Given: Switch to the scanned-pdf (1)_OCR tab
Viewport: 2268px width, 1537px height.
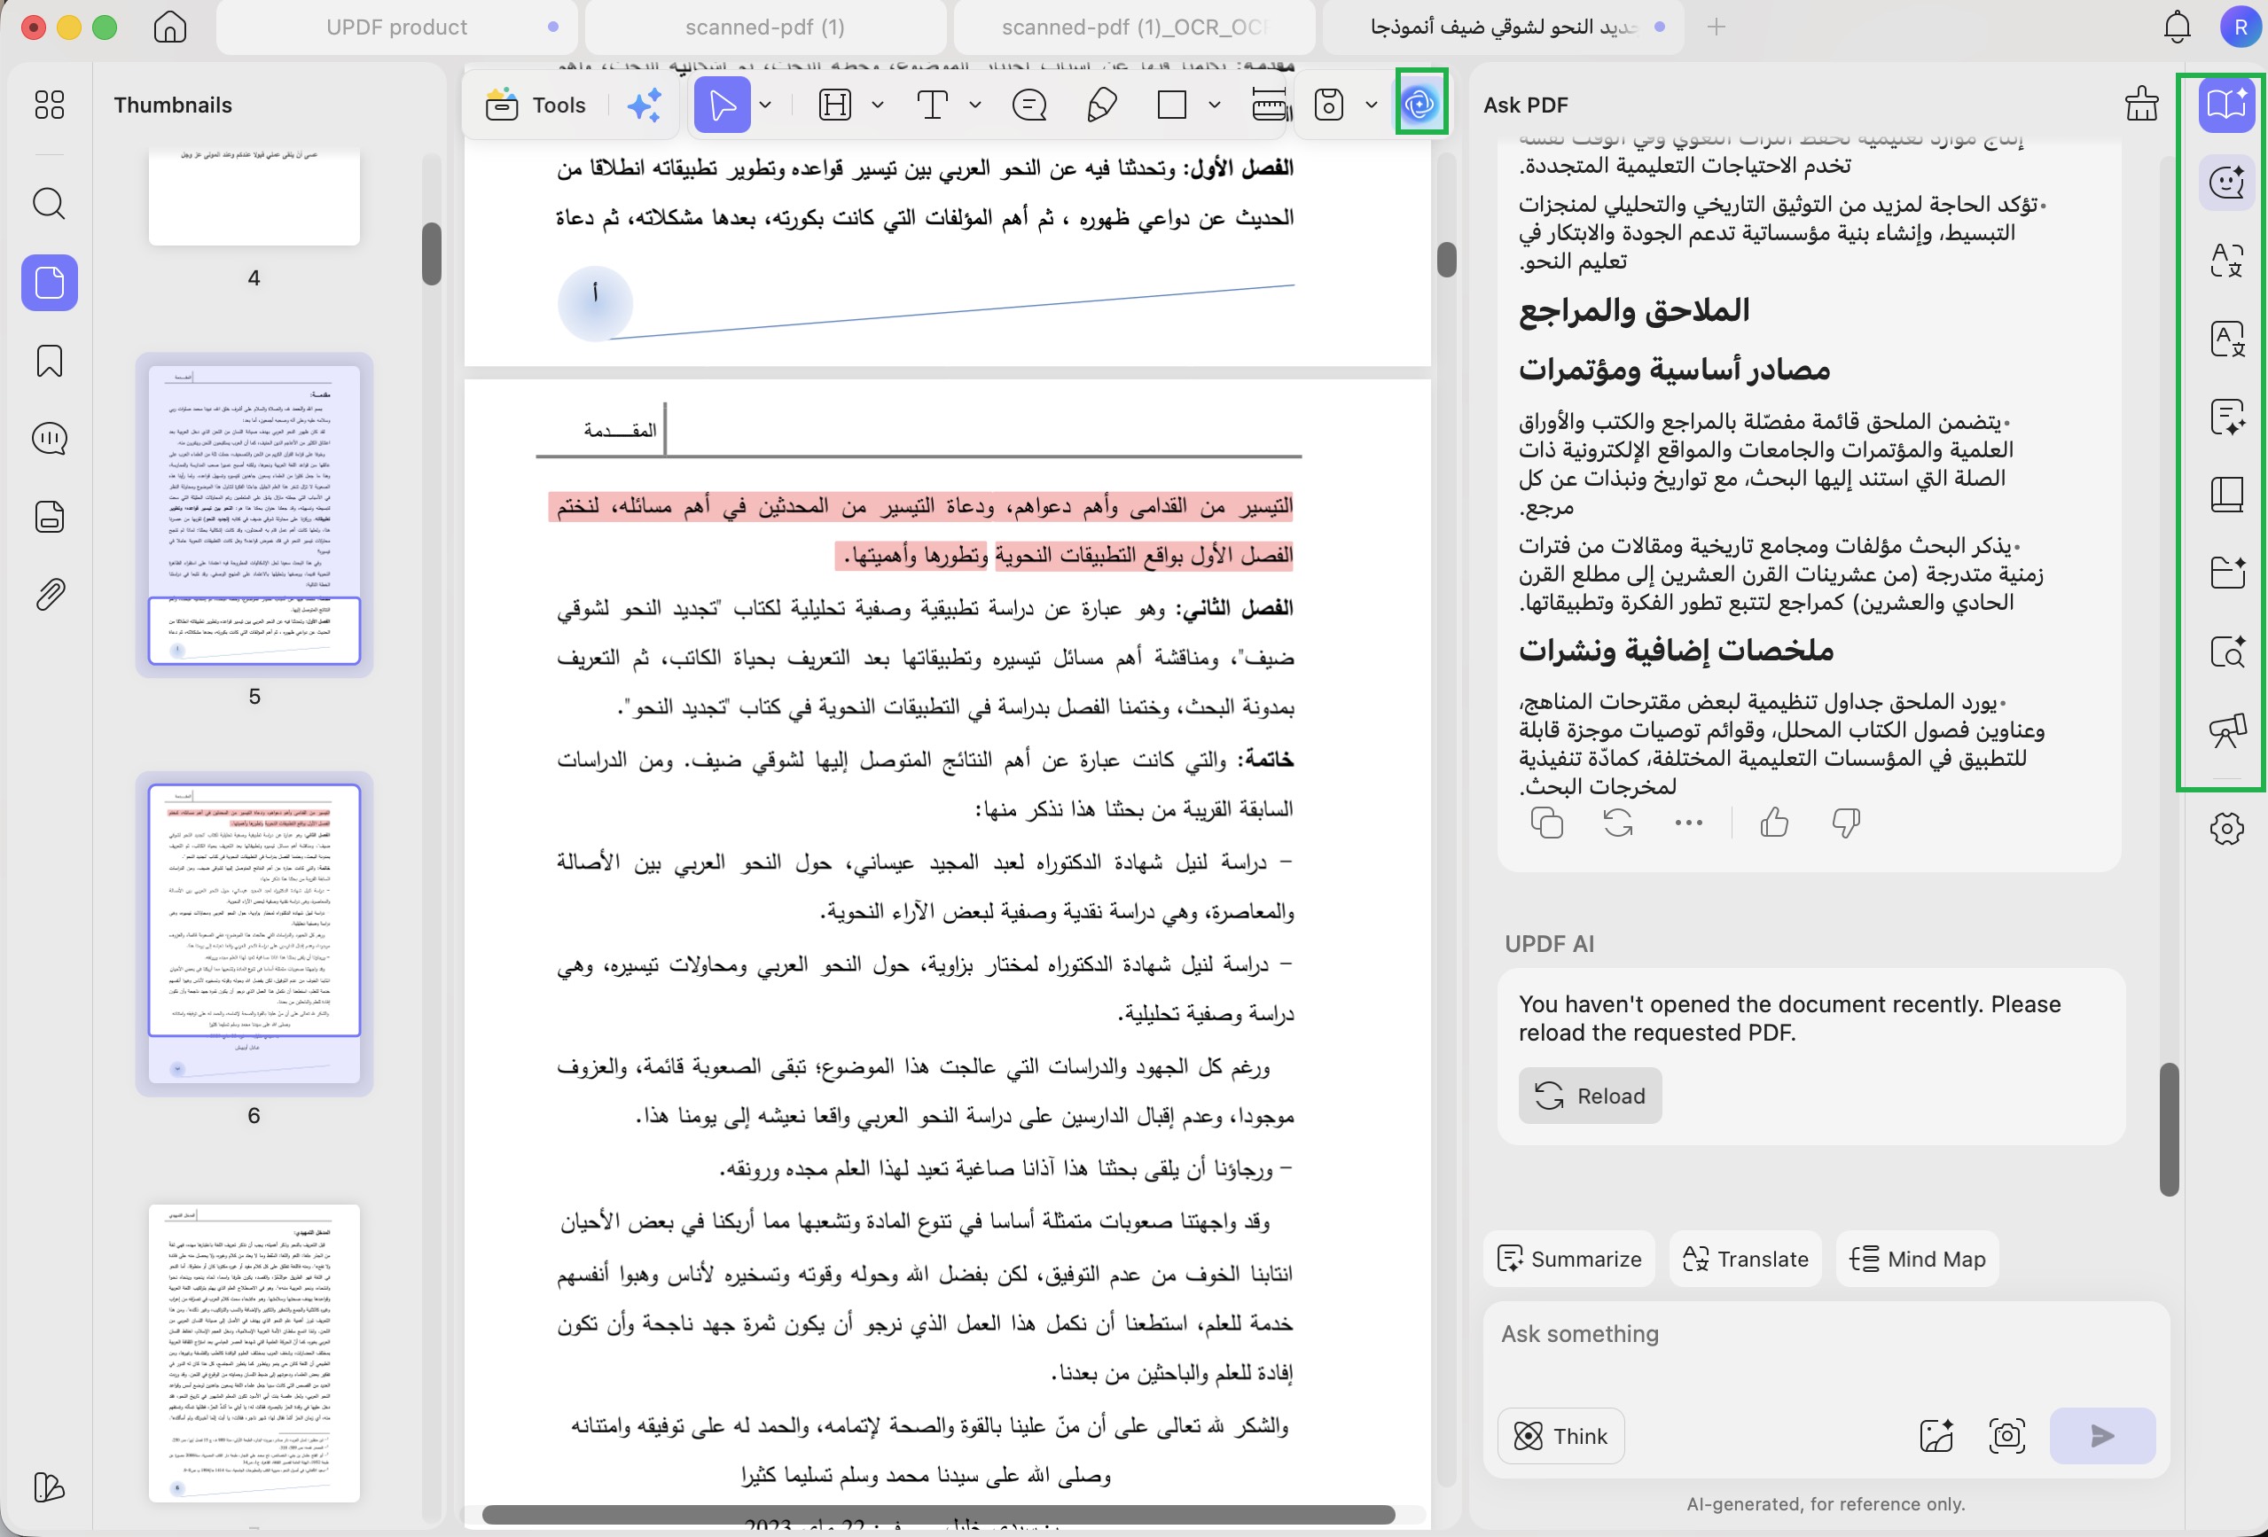Looking at the screenshot, I should tap(1134, 27).
